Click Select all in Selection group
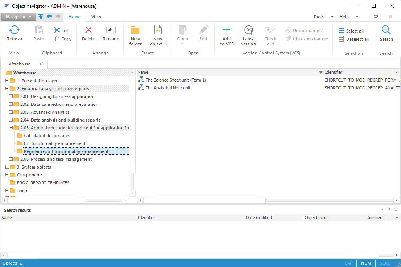 (x=351, y=31)
